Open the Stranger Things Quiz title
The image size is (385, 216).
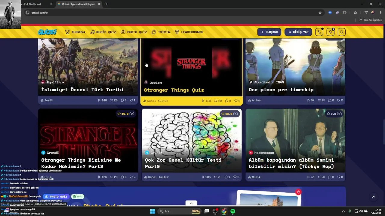(174, 90)
